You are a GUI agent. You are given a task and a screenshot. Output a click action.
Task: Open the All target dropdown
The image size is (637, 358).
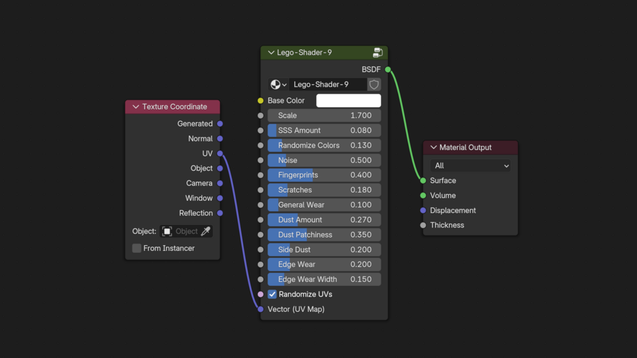[470, 165]
